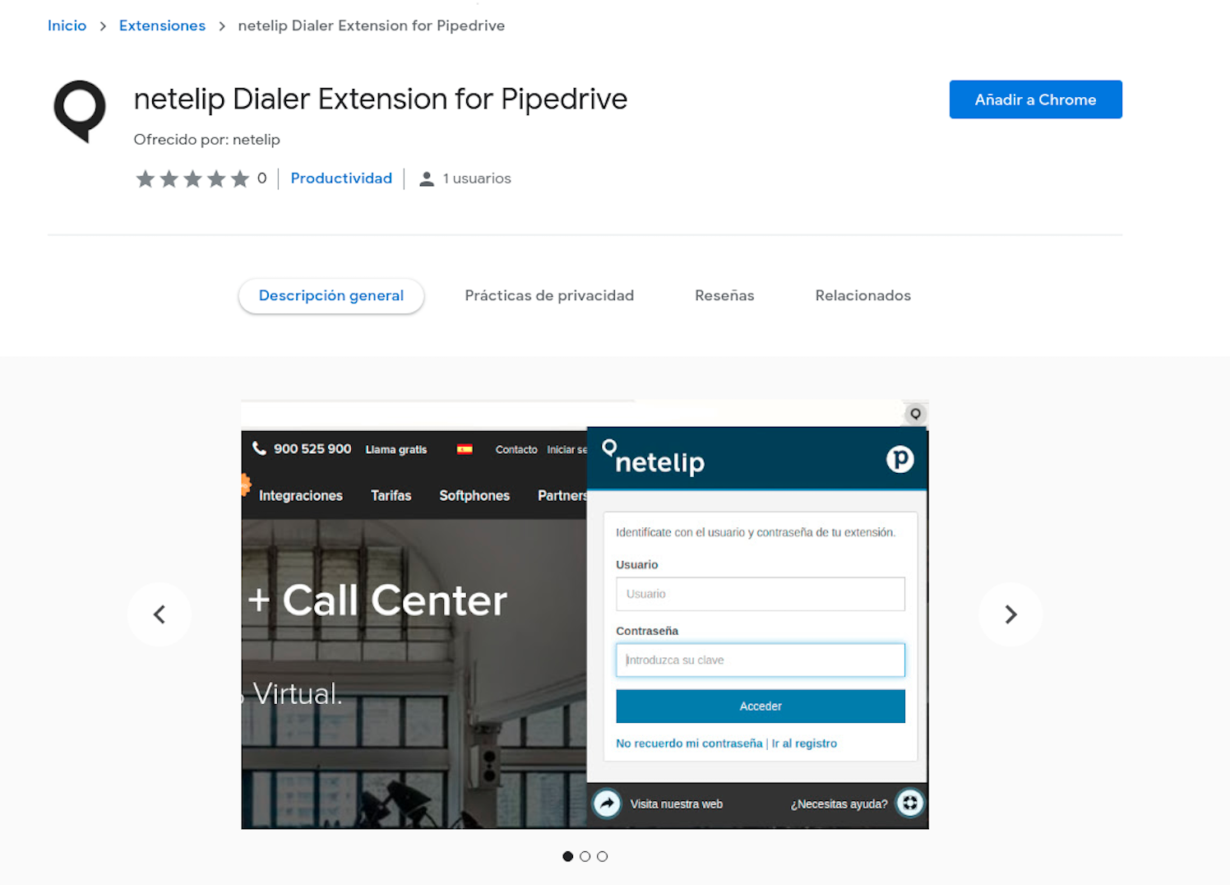The height and width of the screenshot is (885, 1230).
Task: Switch to Descripción general tab
Action: pyautogui.click(x=331, y=295)
